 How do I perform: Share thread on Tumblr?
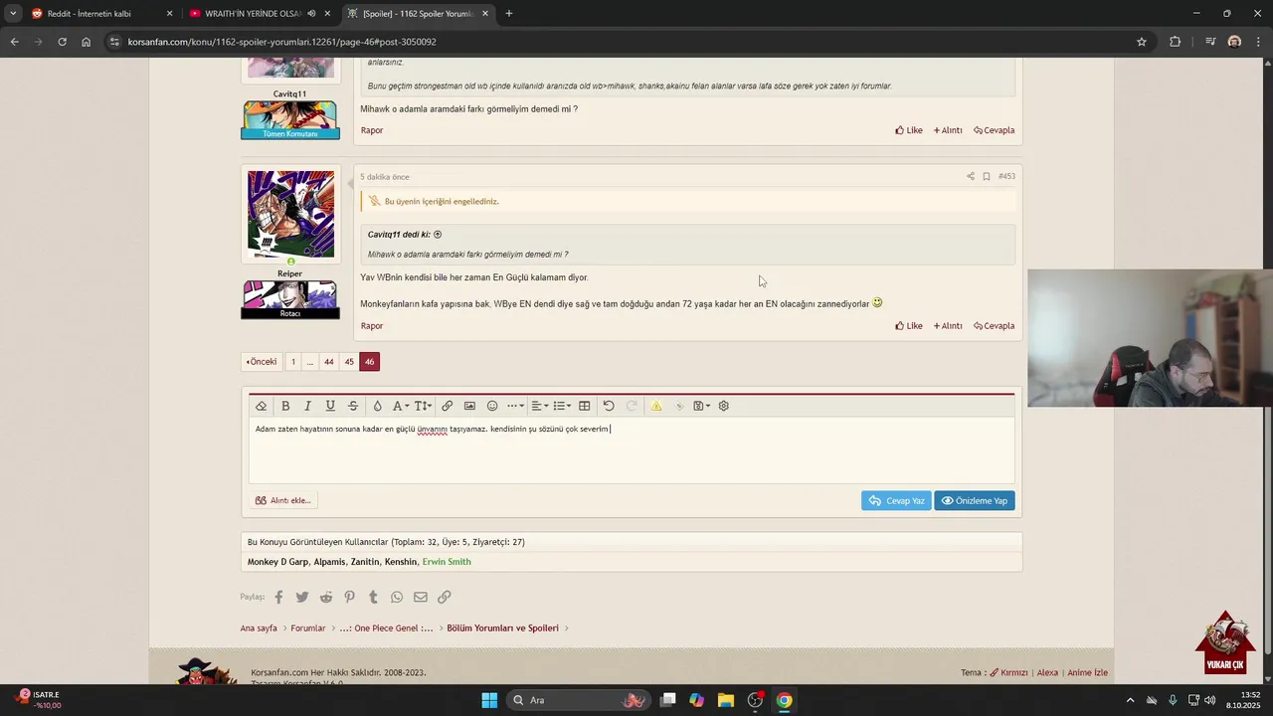pos(373,597)
